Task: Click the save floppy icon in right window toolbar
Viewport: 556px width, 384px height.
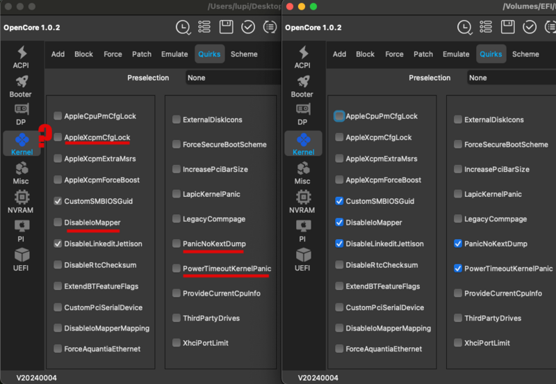Action: pos(508,27)
